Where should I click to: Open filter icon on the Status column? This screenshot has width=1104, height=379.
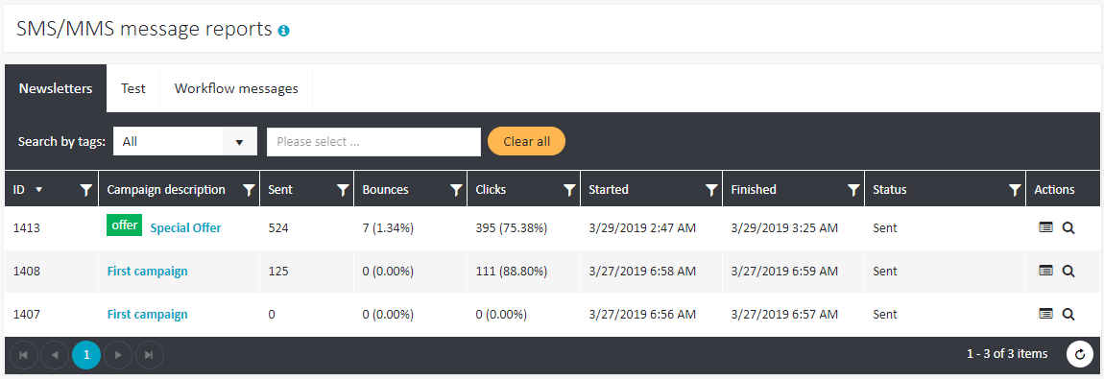1015,190
